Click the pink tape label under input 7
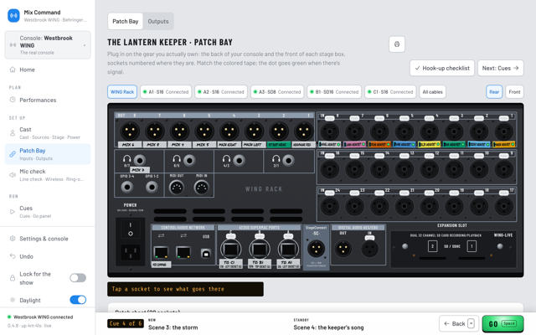 tap(354, 144)
